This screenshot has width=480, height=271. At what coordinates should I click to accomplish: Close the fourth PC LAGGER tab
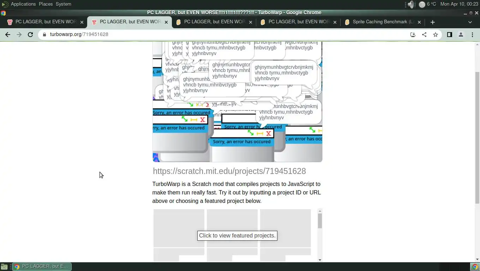(x=335, y=22)
